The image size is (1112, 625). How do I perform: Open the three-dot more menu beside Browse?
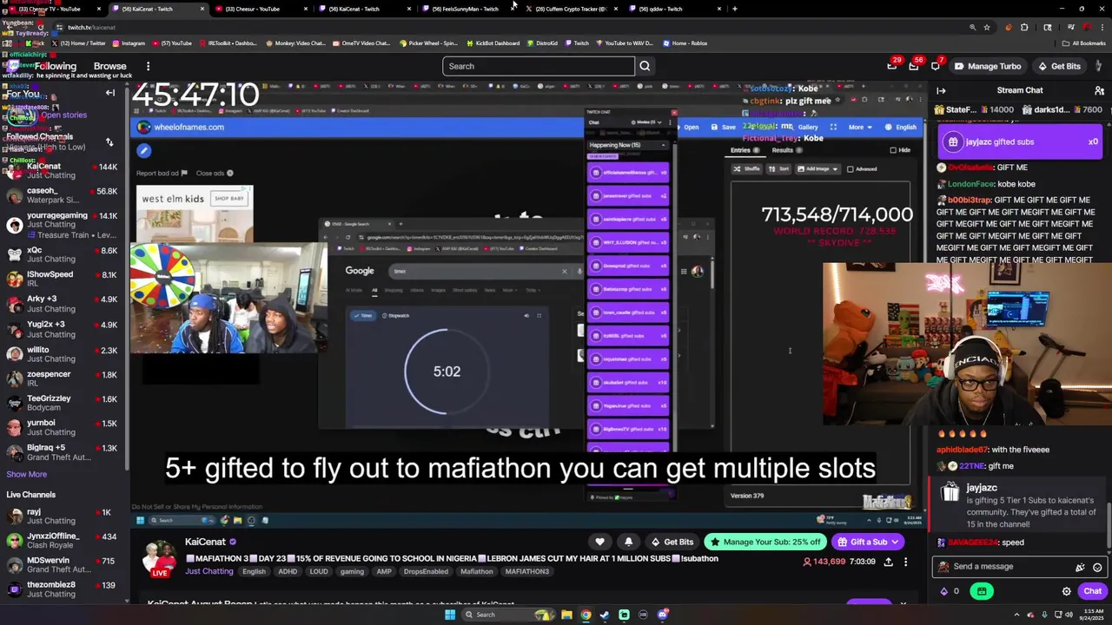click(x=148, y=66)
